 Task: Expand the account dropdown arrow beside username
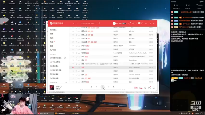click(127, 24)
